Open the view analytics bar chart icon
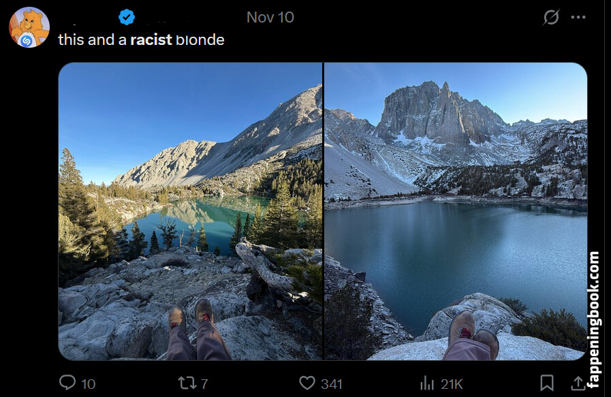 [427, 383]
